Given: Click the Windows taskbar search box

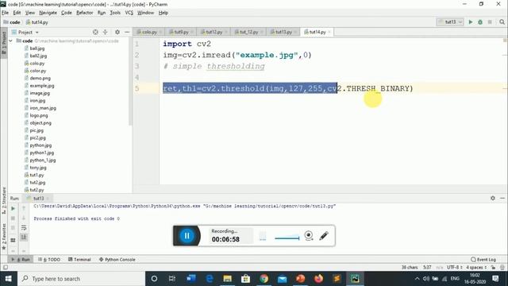Looking at the screenshot, I should pyautogui.click(x=81, y=279).
